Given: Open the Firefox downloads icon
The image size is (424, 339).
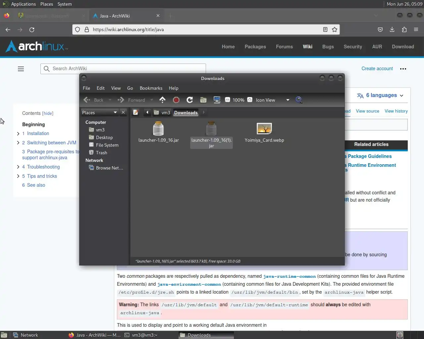Looking at the screenshot, I should 392,29.
